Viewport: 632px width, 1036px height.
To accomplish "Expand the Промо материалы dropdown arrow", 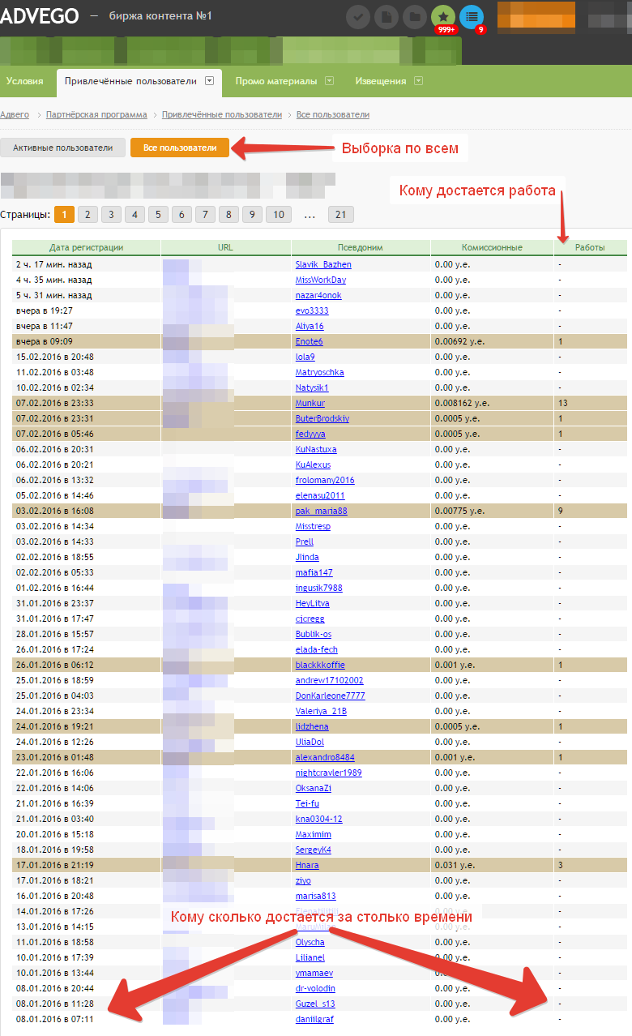I will pos(330,81).
